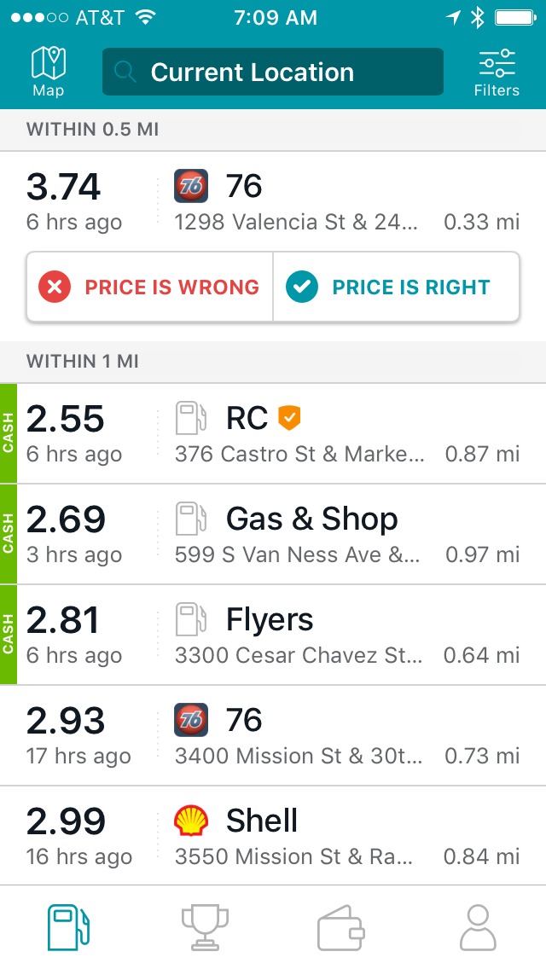The height and width of the screenshot is (969, 546).
Task: Tap the Gas & Shop pump icon
Action: [191, 519]
